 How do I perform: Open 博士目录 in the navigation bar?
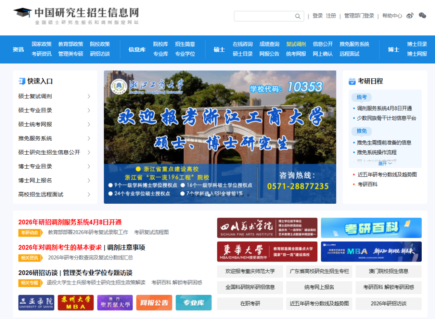tap(417, 44)
